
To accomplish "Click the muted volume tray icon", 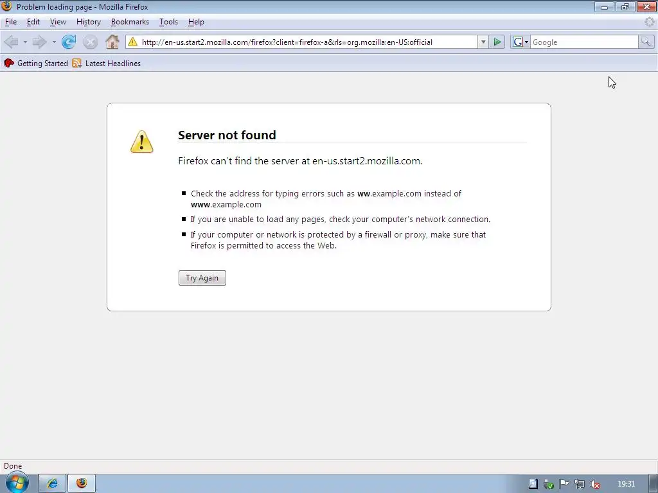I will 594,484.
